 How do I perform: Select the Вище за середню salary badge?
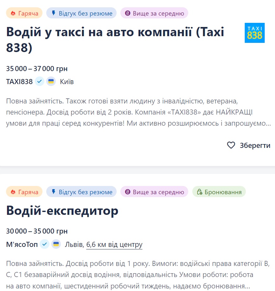[x=154, y=13]
